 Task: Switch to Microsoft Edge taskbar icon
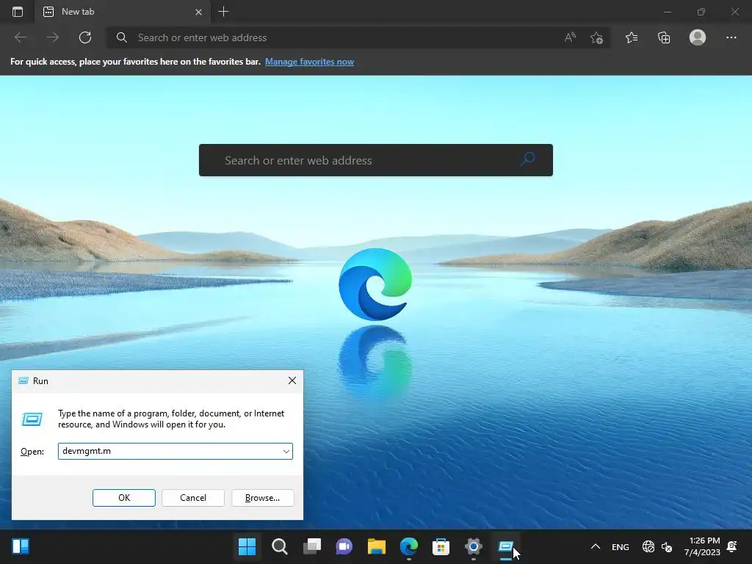point(408,546)
